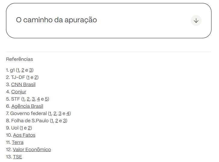
Task: Open the TSE reference link
Action: (17, 157)
